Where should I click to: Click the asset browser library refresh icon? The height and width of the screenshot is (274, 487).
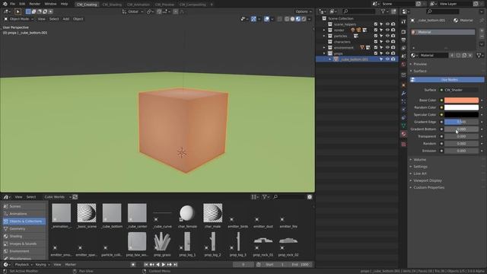75,197
